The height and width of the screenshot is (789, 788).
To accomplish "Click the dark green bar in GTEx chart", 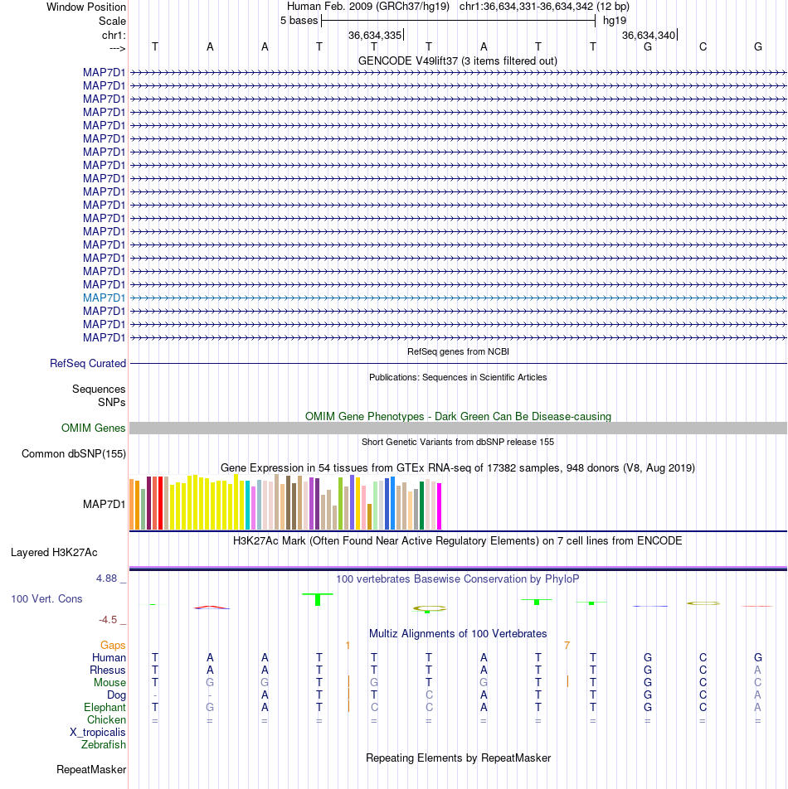I will [x=422, y=506].
